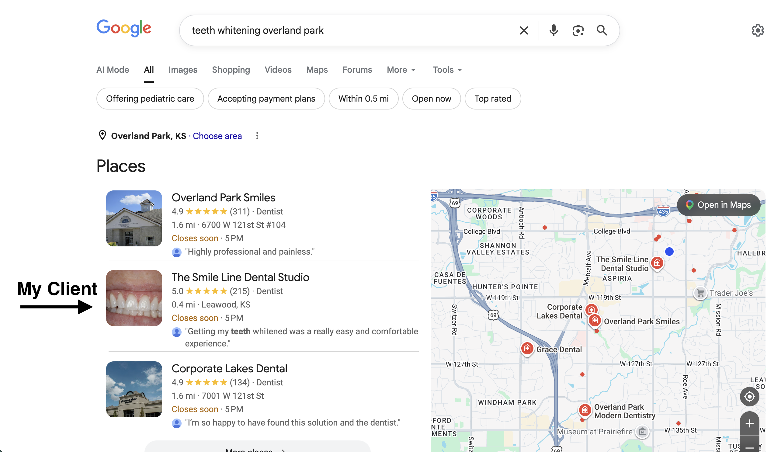Open the results in Google Maps
781x452 pixels.
719,205
